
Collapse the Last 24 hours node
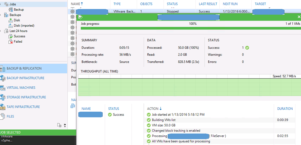pyautogui.click(x=2, y=31)
